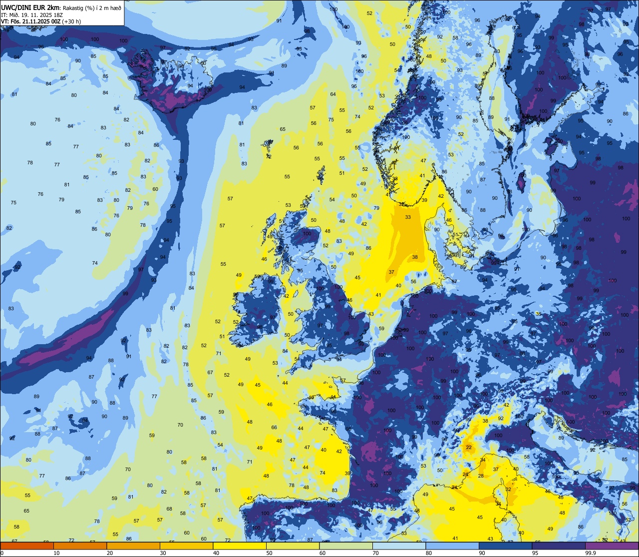Screen dimensions: 639x557
Task: Click the legend tick label "99.9"
Action: [x=591, y=553]
